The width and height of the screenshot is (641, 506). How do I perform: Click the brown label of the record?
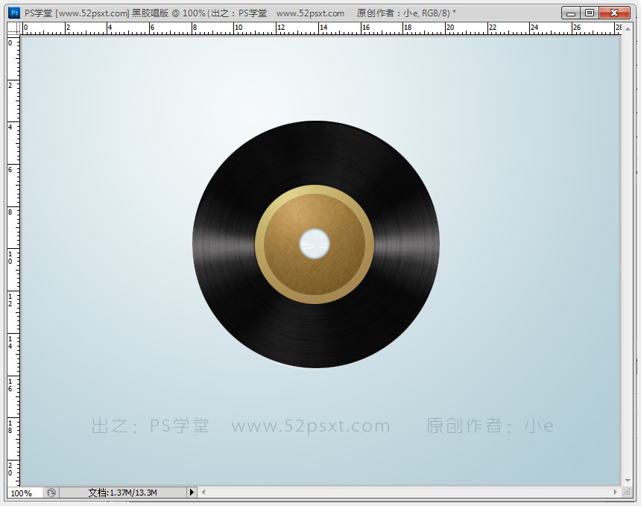(315, 278)
